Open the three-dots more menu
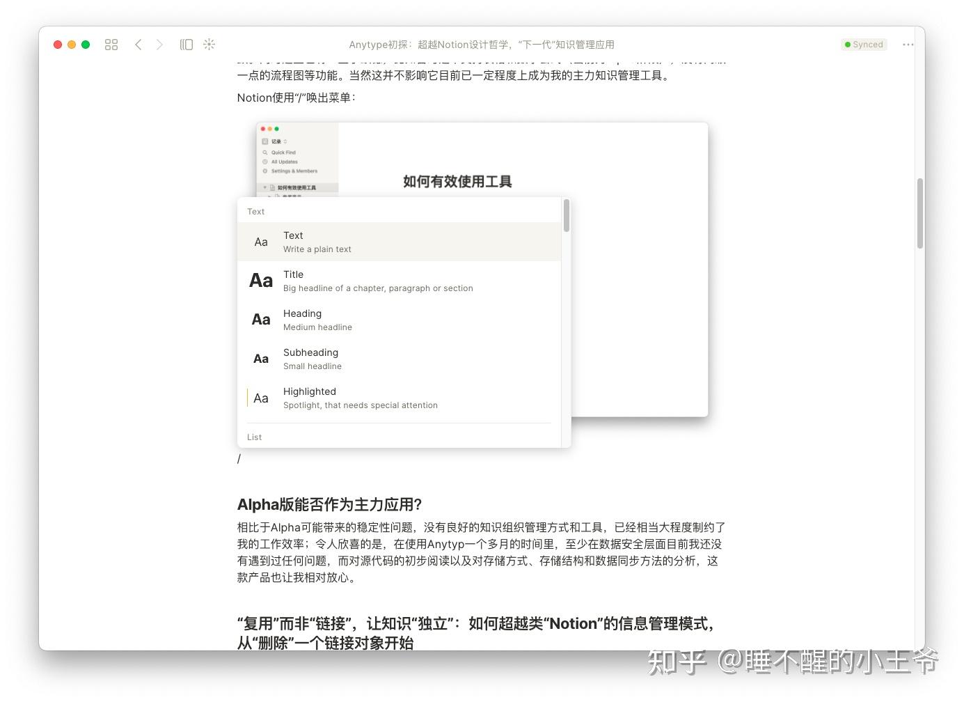This screenshot has height=702, width=964. pyautogui.click(x=908, y=45)
